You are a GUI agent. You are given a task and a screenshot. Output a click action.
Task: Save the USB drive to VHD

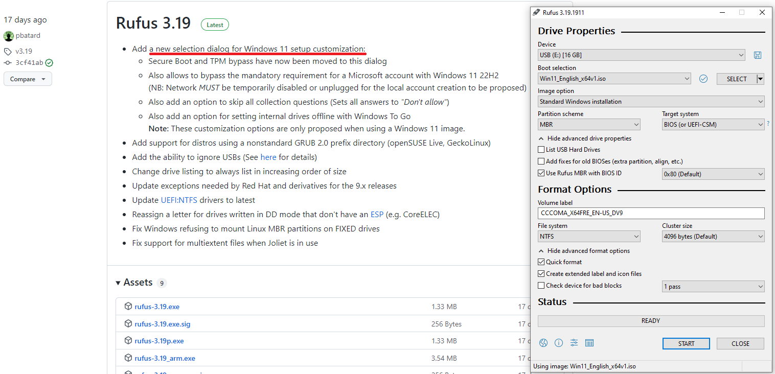click(x=758, y=55)
